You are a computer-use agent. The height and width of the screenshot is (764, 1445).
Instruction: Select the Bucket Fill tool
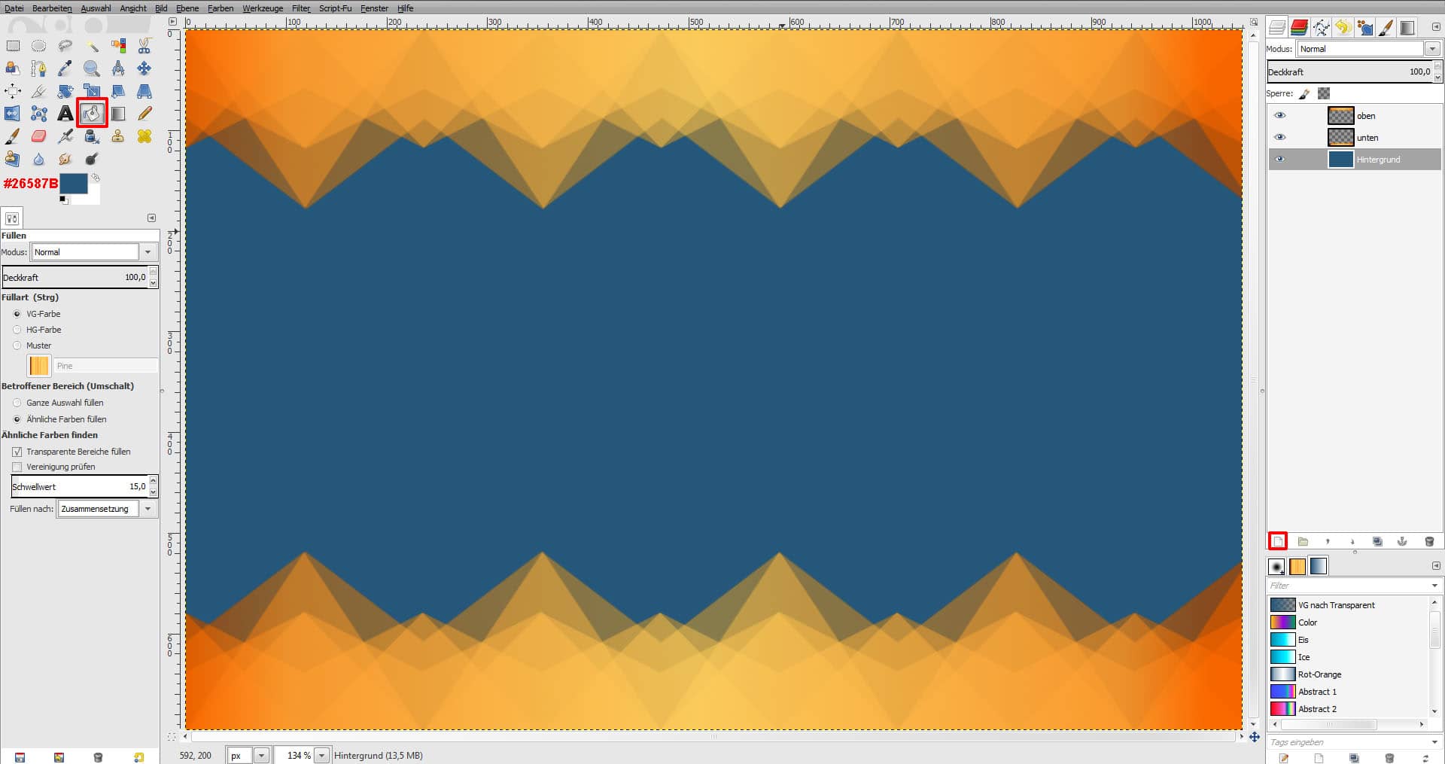pos(92,114)
